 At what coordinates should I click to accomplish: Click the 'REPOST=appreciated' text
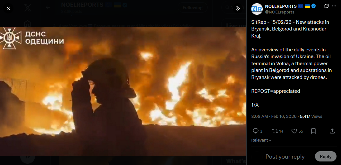point(276,91)
